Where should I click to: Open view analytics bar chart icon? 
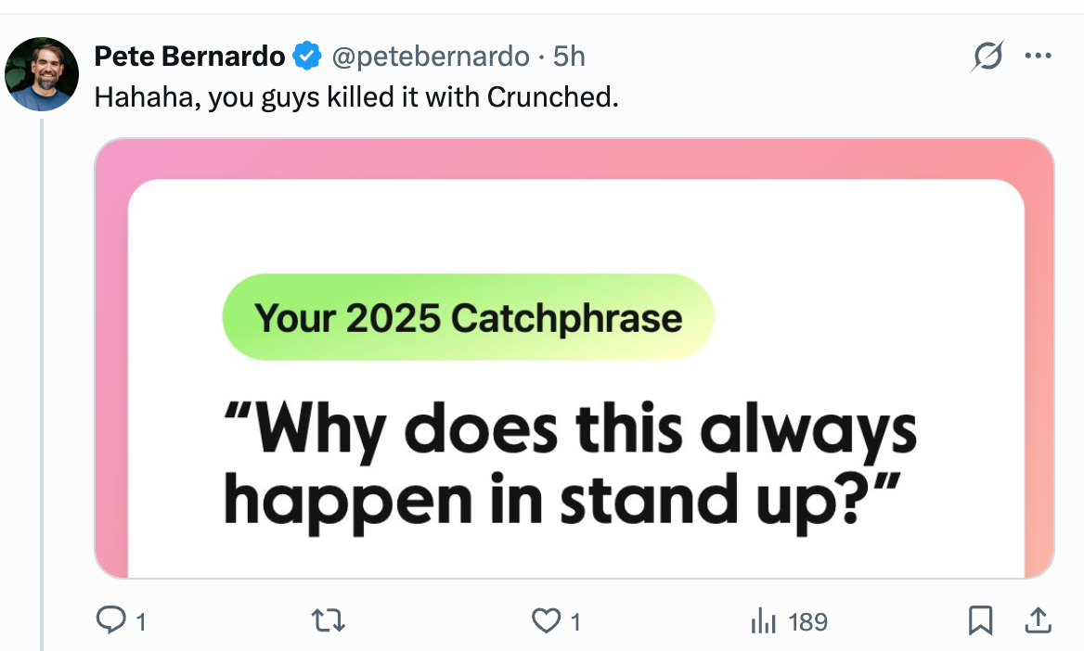[x=761, y=620]
